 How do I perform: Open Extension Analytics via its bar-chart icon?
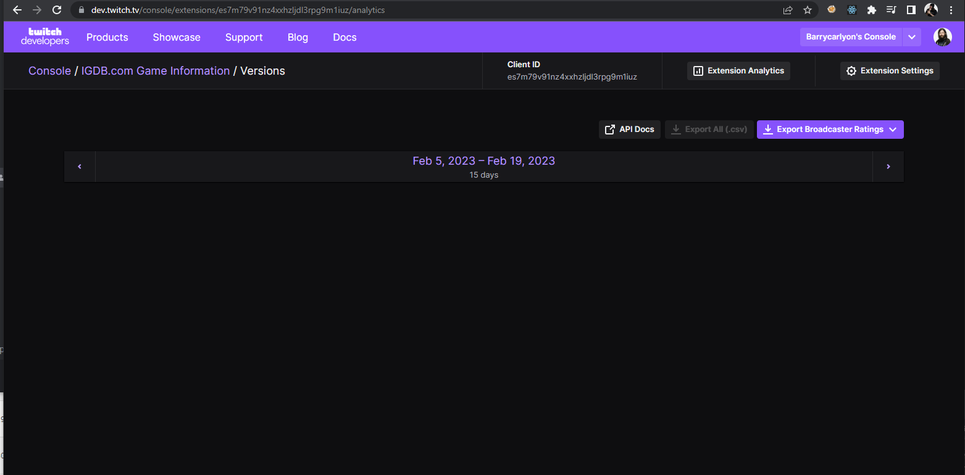point(698,70)
